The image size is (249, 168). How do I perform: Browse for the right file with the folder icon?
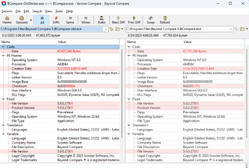242,29
